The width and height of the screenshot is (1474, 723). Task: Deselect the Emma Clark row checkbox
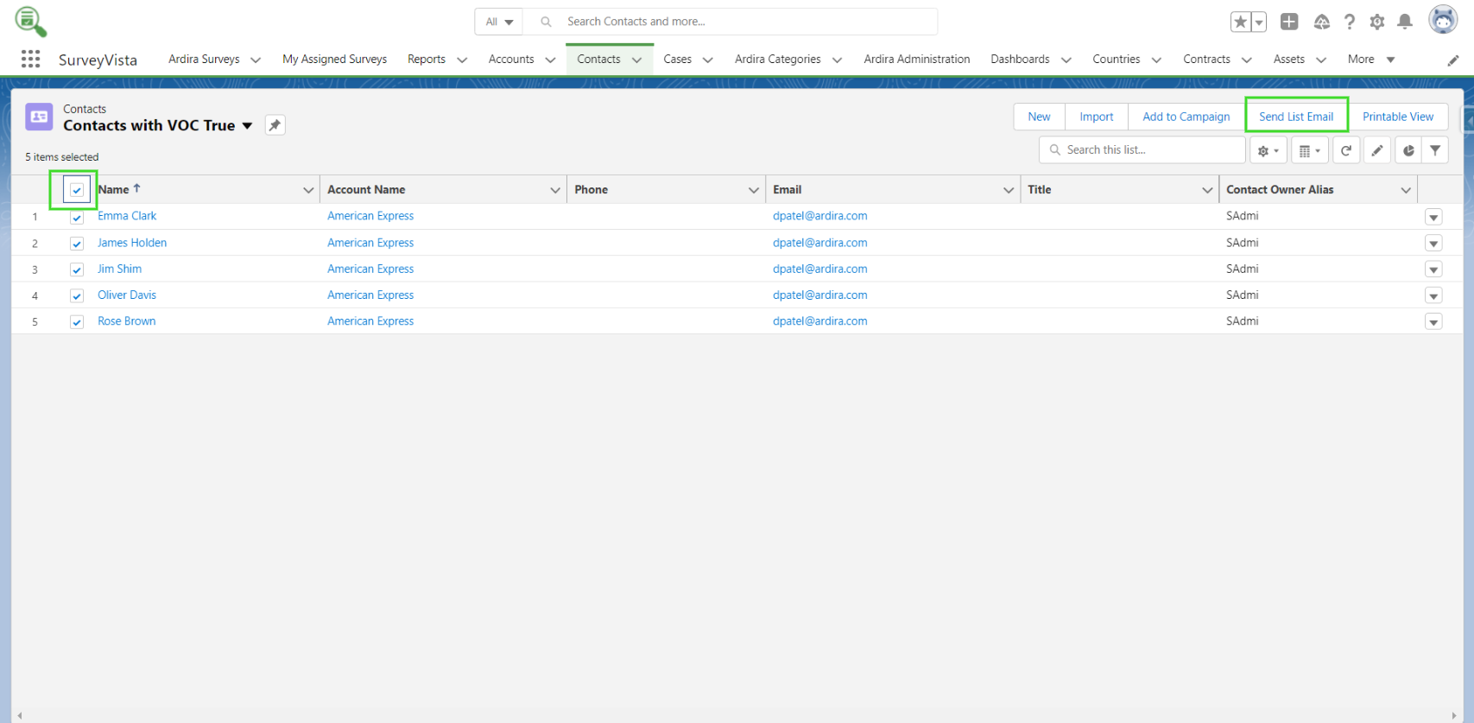(77, 218)
